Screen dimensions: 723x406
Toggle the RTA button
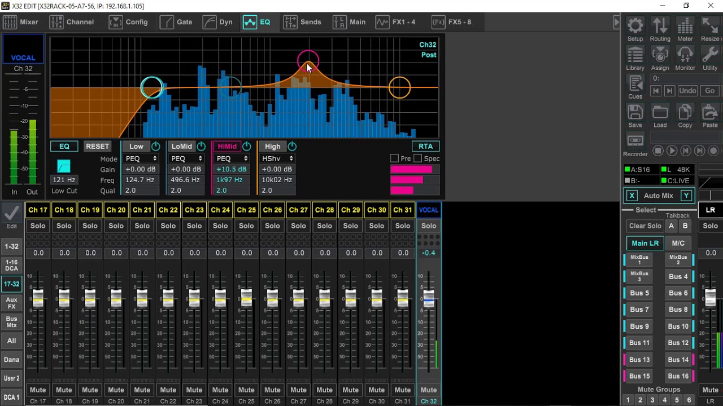(x=425, y=146)
